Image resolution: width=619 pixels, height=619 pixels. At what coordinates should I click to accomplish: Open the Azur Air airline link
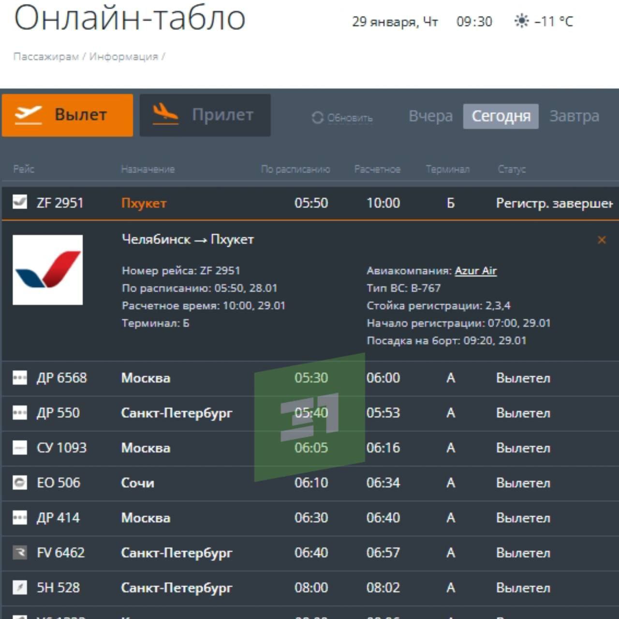point(475,271)
